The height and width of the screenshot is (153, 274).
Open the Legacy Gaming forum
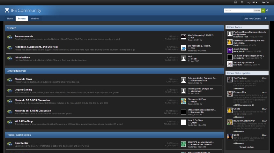[x=23, y=90]
